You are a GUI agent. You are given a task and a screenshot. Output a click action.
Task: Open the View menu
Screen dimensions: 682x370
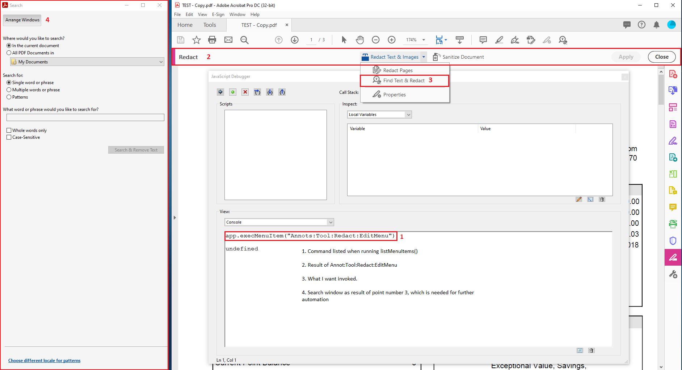(202, 14)
